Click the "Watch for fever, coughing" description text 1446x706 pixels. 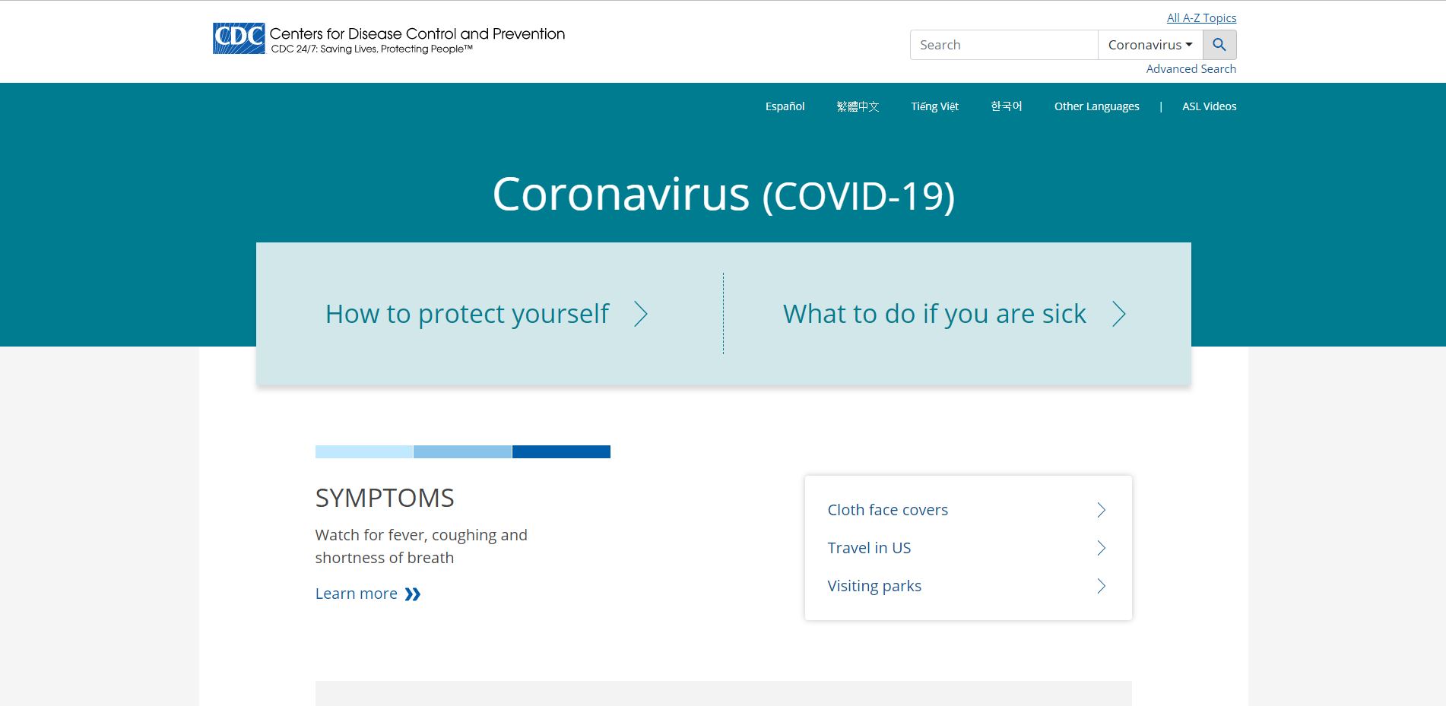tap(421, 546)
